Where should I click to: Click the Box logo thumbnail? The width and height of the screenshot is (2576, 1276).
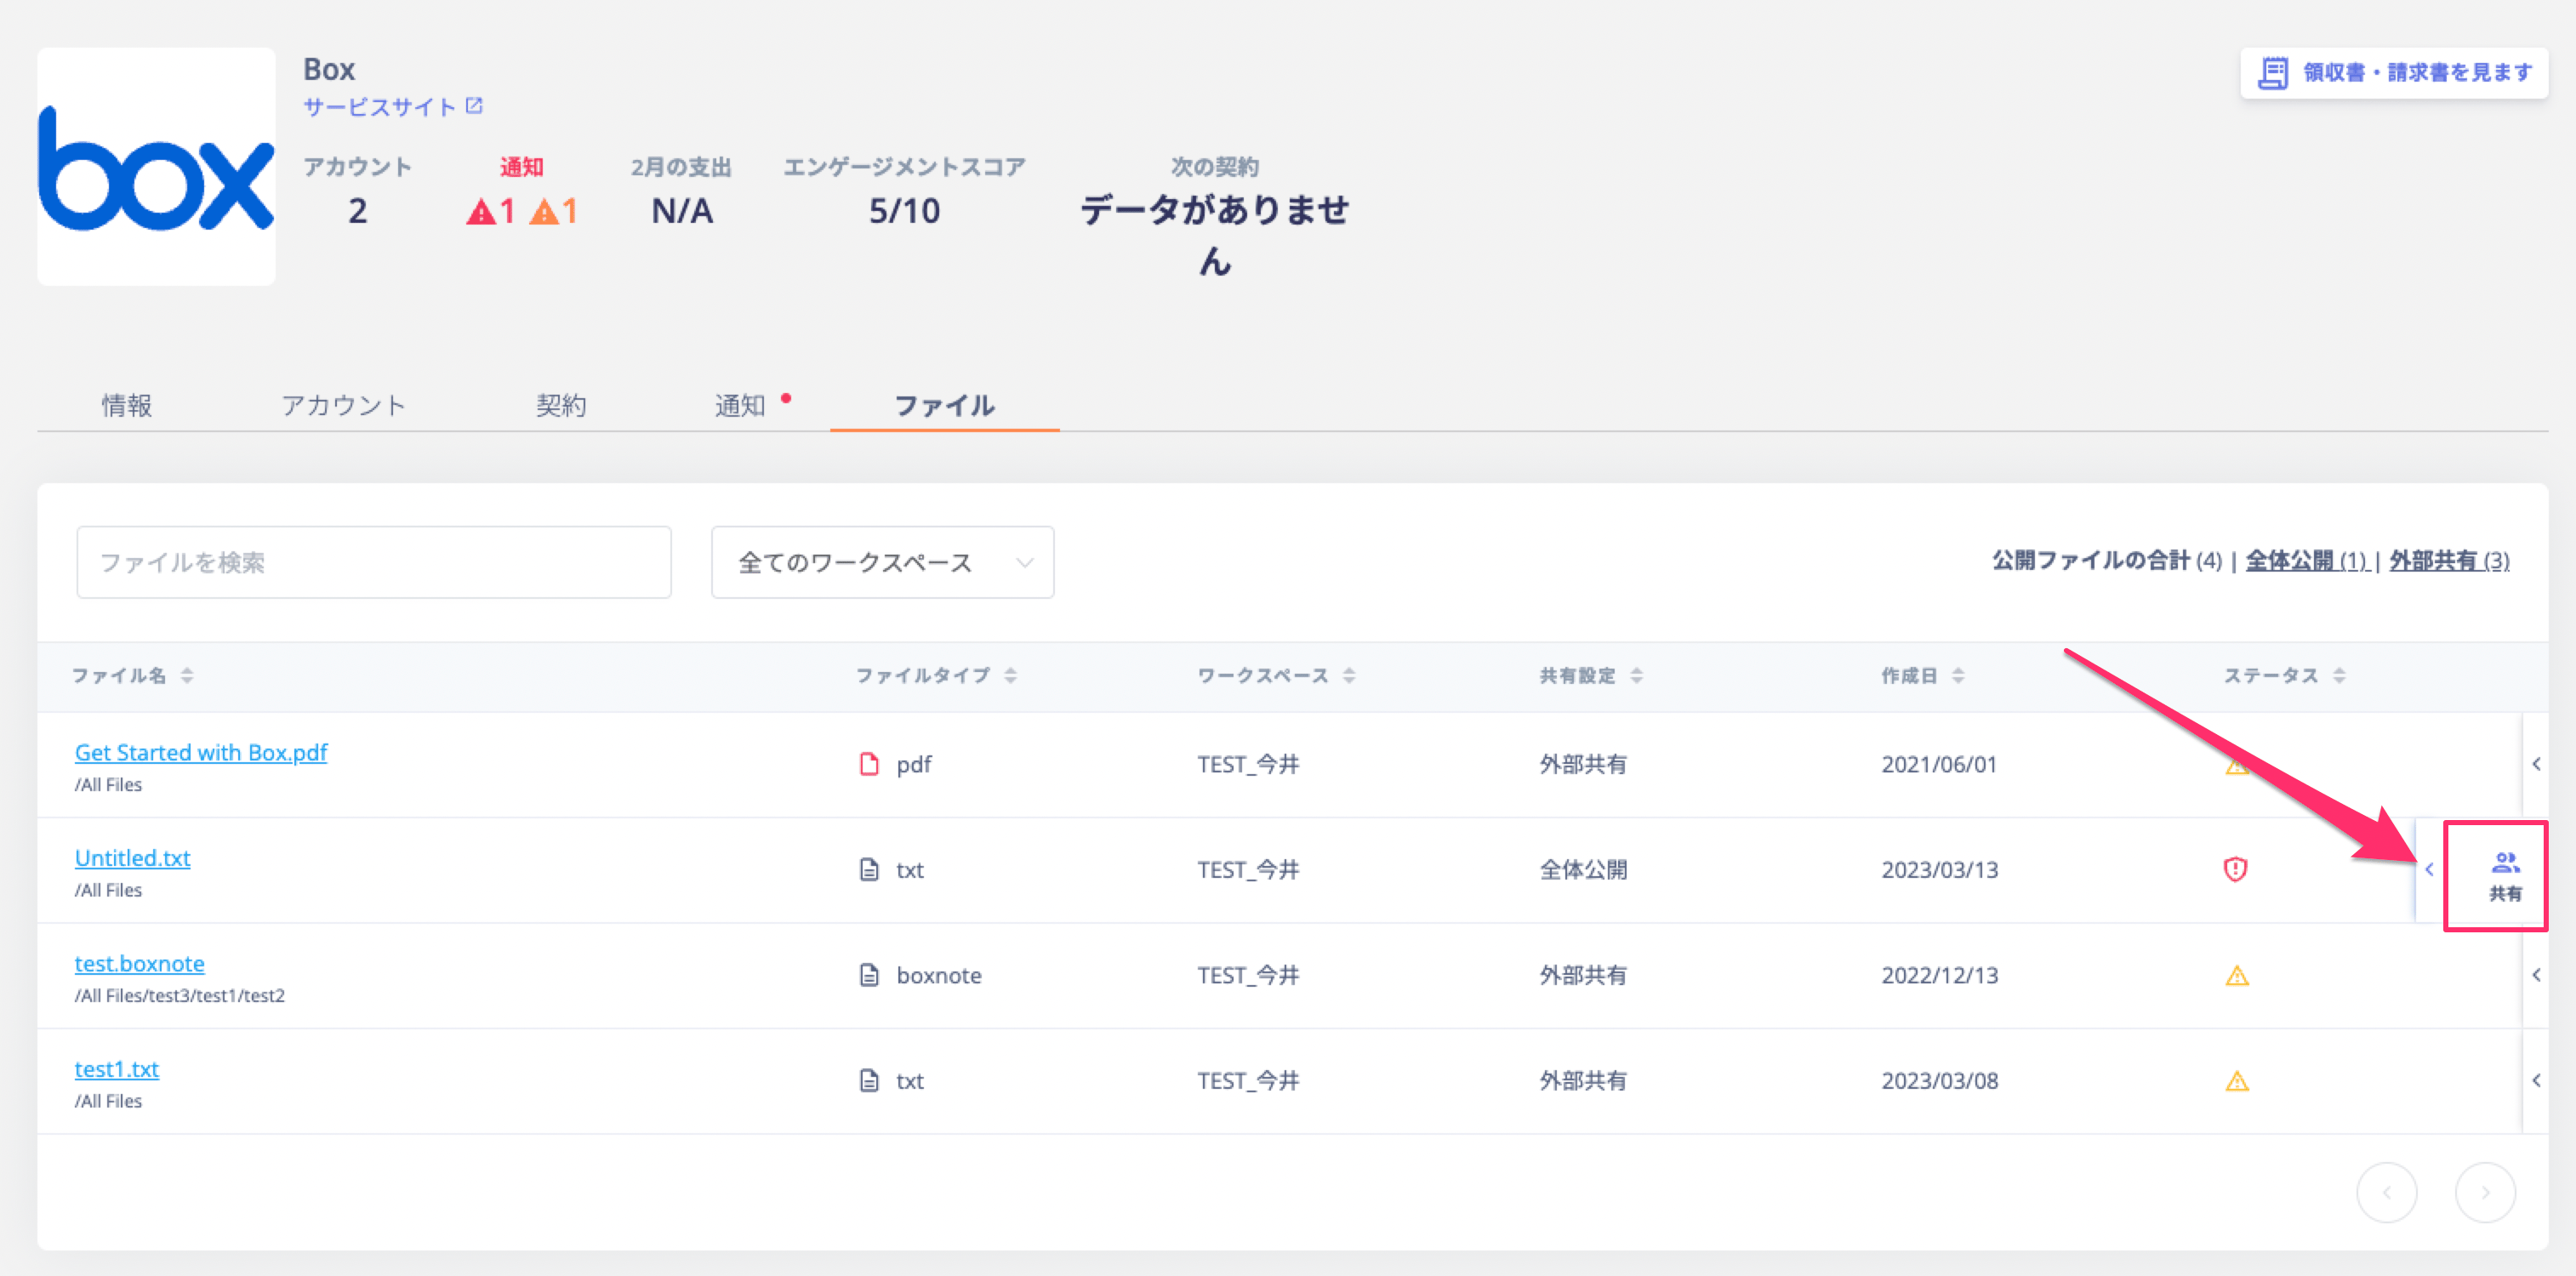pyautogui.click(x=156, y=166)
